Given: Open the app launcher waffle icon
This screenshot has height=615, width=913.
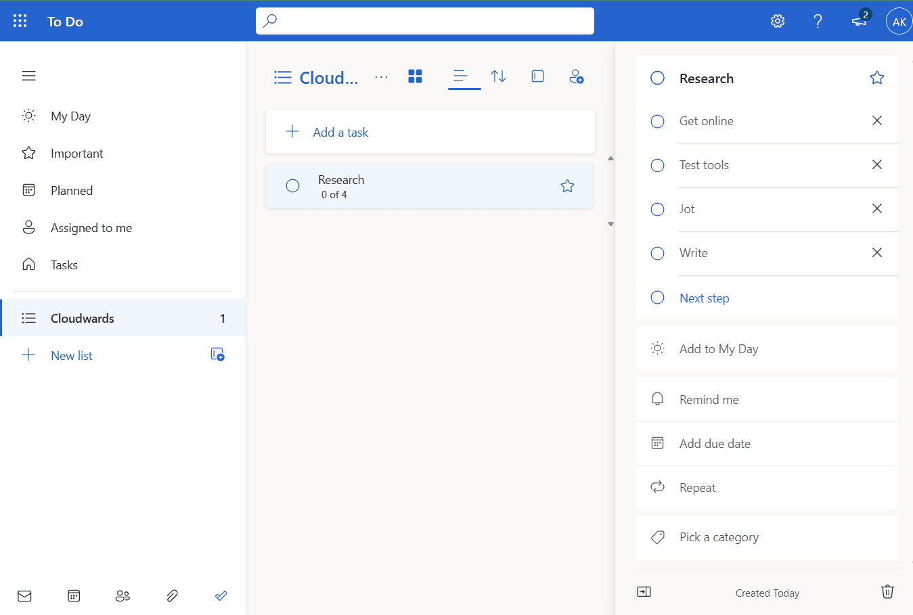Looking at the screenshot, I should [x=20, y=21].
